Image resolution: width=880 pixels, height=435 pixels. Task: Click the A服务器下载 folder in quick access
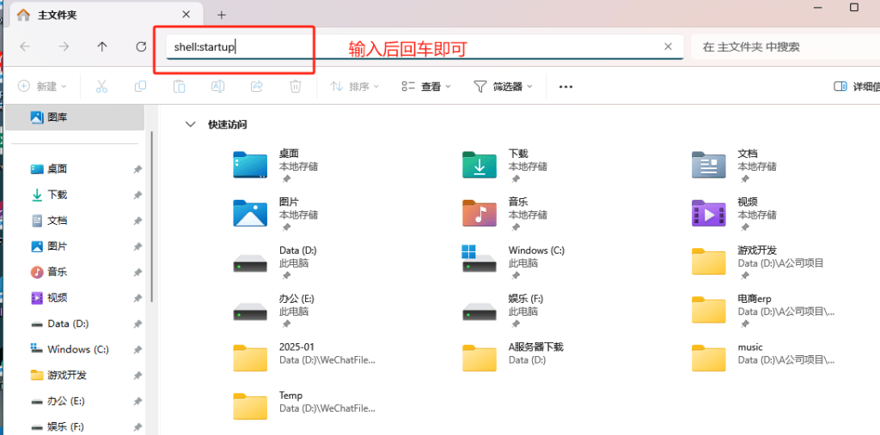pos(480,358)
